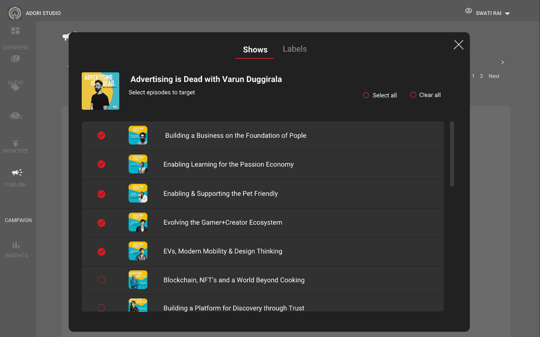Open the Publish megaphone icon in sidebar

point(16,172)
